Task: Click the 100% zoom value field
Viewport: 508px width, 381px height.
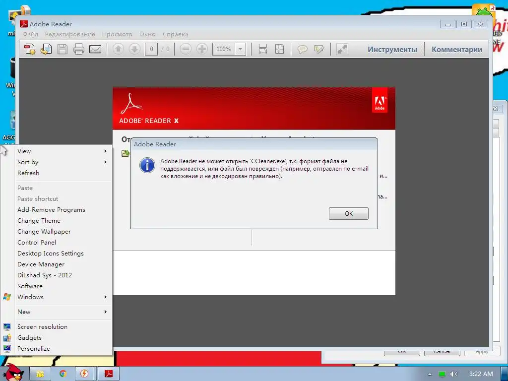Action: pos(224,49)
